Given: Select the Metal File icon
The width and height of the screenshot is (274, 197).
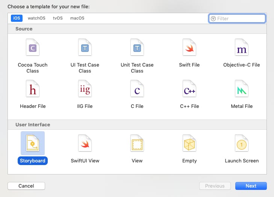Looking at the screenshot, I should [x=242, y=88].
